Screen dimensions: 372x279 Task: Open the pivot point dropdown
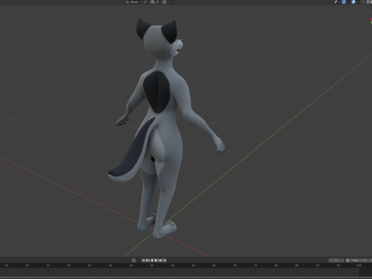(x=146, y=2)
